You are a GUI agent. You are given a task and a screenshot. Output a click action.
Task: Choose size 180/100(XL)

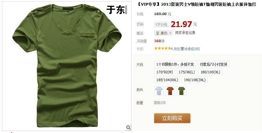[x=210, y=72]
